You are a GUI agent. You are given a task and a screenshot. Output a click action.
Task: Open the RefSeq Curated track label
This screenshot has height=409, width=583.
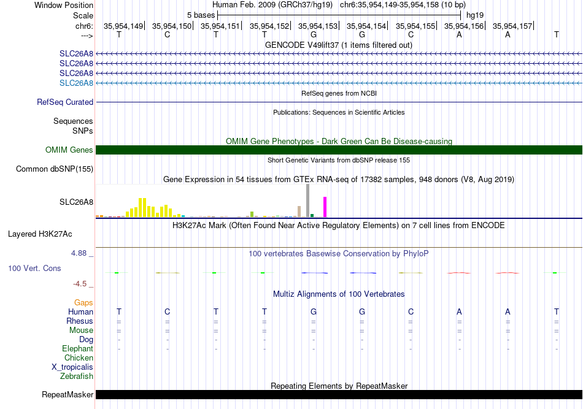[x=65, y=102]
